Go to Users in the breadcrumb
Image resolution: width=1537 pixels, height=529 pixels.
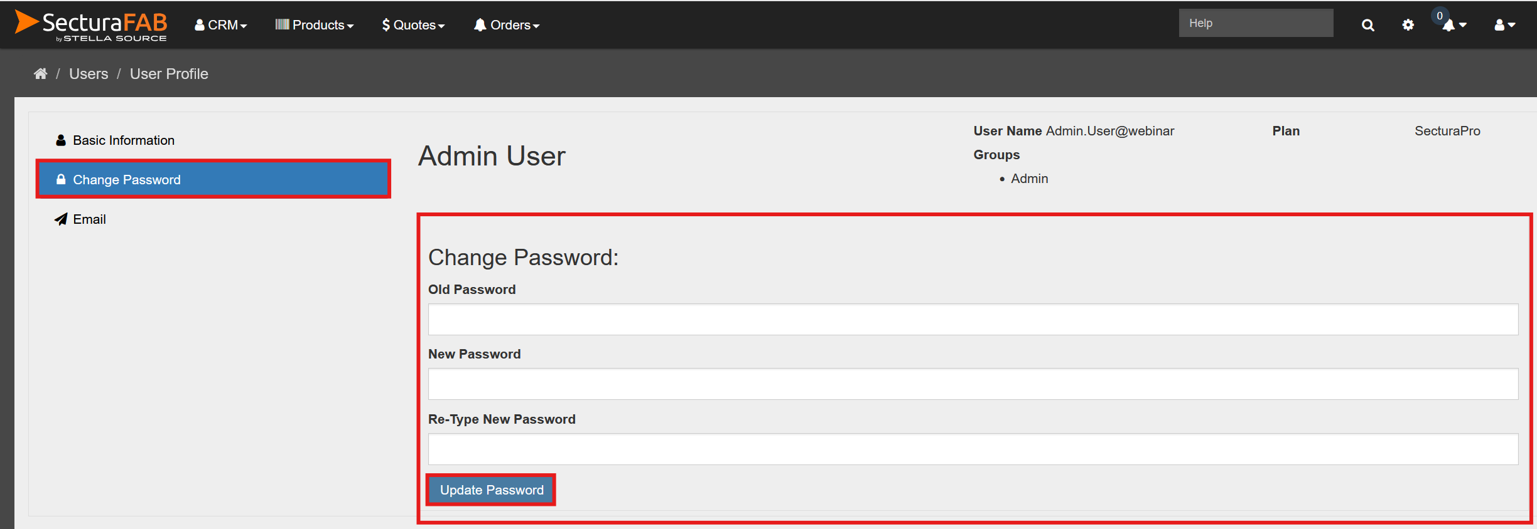(x=89, y=74)
